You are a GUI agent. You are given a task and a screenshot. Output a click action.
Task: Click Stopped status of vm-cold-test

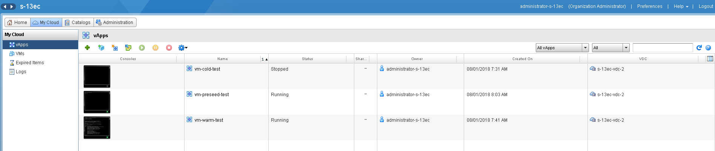click(x=280, y=69)
